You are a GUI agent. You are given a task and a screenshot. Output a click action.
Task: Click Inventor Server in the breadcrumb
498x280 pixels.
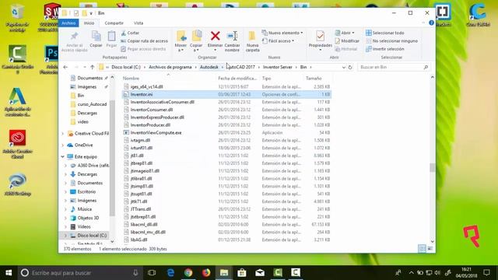pyautogui.click(x=277, y=68)
